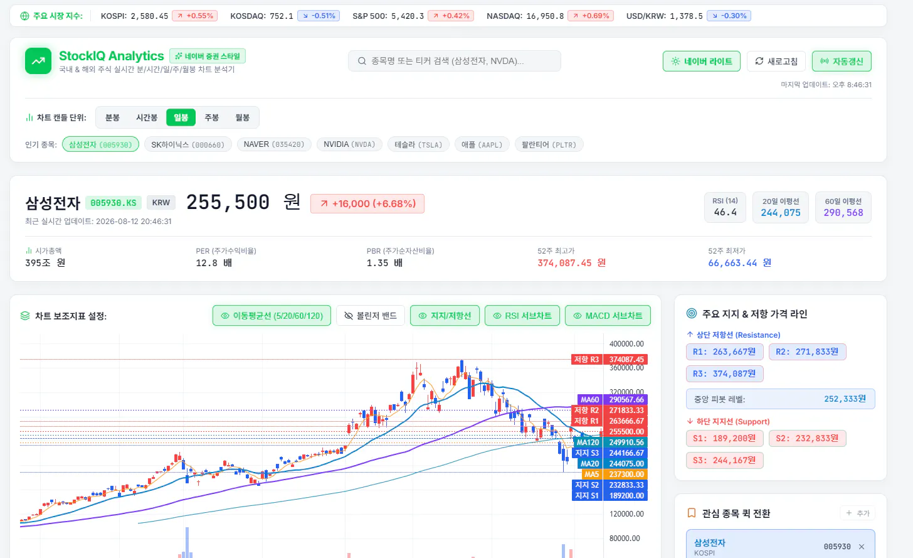Click 20일 이평선 244,075 card
The image size is (913, 558).
[781, 207]
